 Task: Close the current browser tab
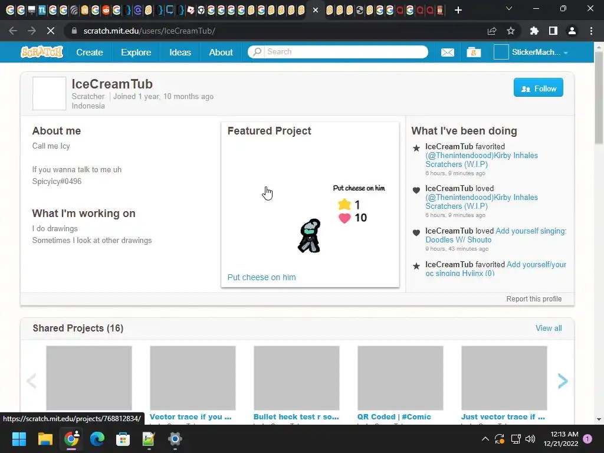pyautogui.click(x=316, y=10)
